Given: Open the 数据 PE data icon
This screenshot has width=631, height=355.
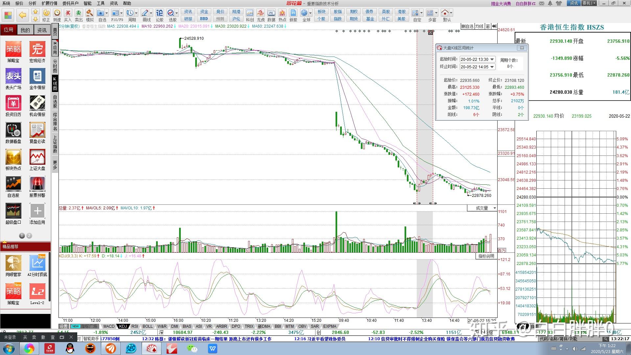Looking at the screenshot, I should (x=271, y=15).
